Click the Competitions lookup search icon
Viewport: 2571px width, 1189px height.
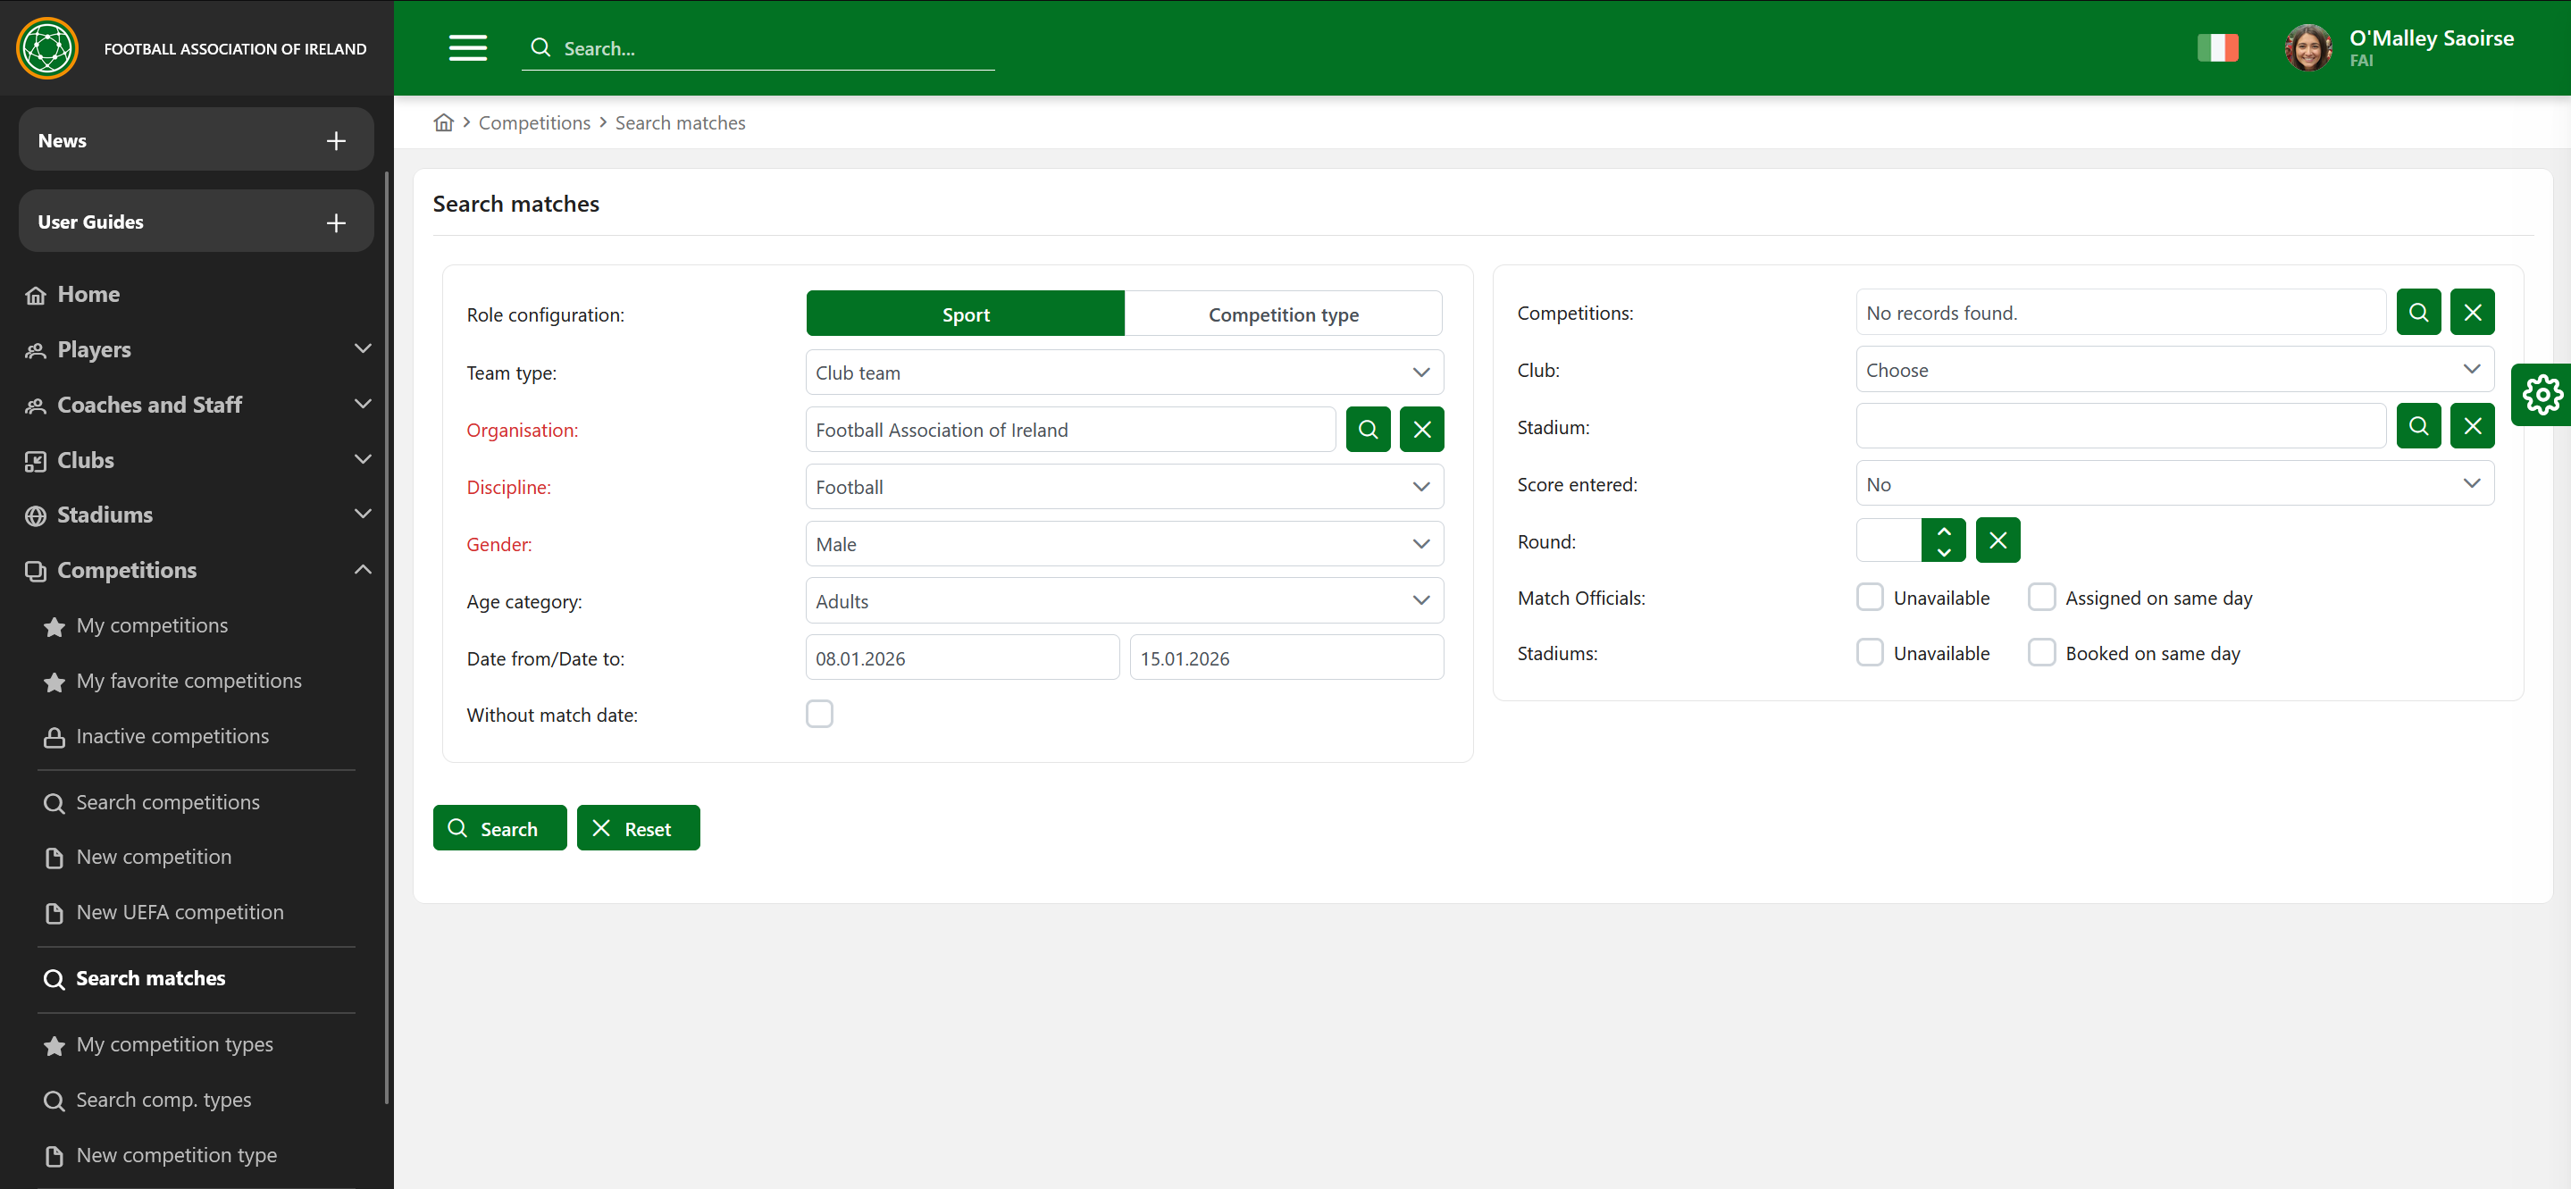coord(2417,313)
